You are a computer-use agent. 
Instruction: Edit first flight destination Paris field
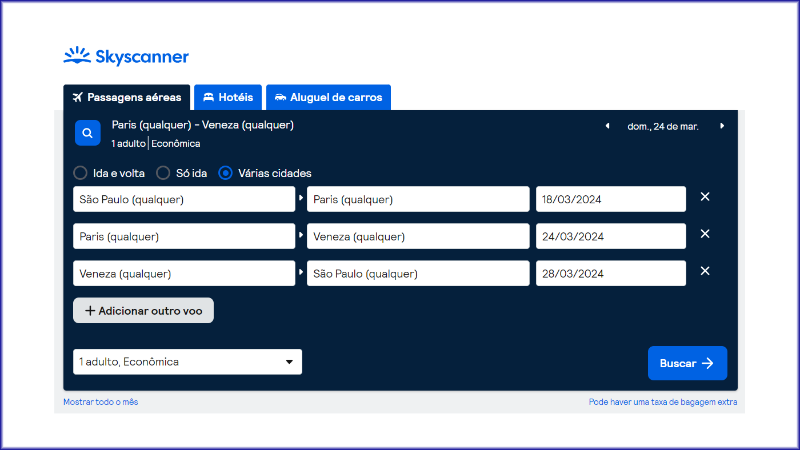coord(418,199)
